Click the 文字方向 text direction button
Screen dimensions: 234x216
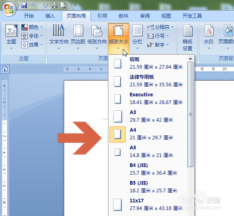coord(59,37)
